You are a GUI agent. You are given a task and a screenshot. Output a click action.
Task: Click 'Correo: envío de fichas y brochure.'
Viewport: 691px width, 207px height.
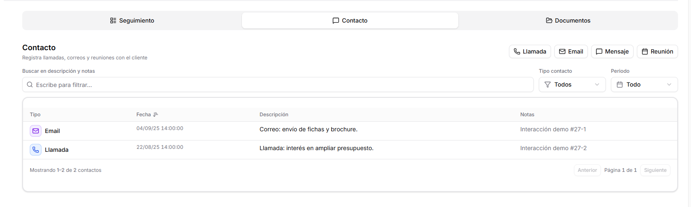[x=309, y=129]
